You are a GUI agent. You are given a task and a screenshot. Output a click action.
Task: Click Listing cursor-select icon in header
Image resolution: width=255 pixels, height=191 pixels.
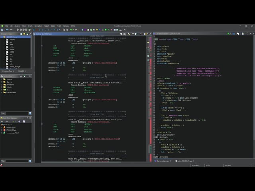(x=129, y=34)
